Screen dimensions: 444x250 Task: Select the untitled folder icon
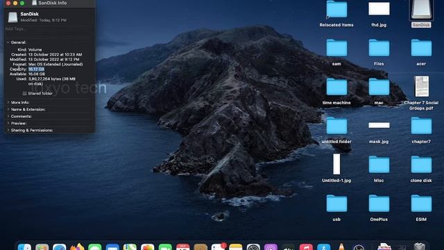click(x=336, y=126)
